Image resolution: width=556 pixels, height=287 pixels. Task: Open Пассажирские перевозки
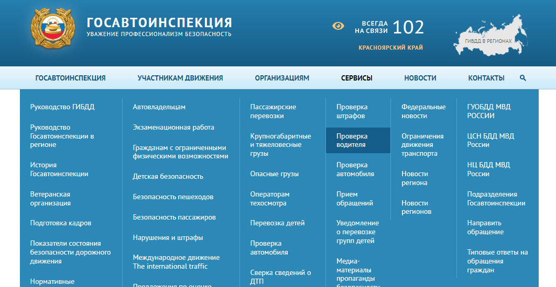[273, 111]
